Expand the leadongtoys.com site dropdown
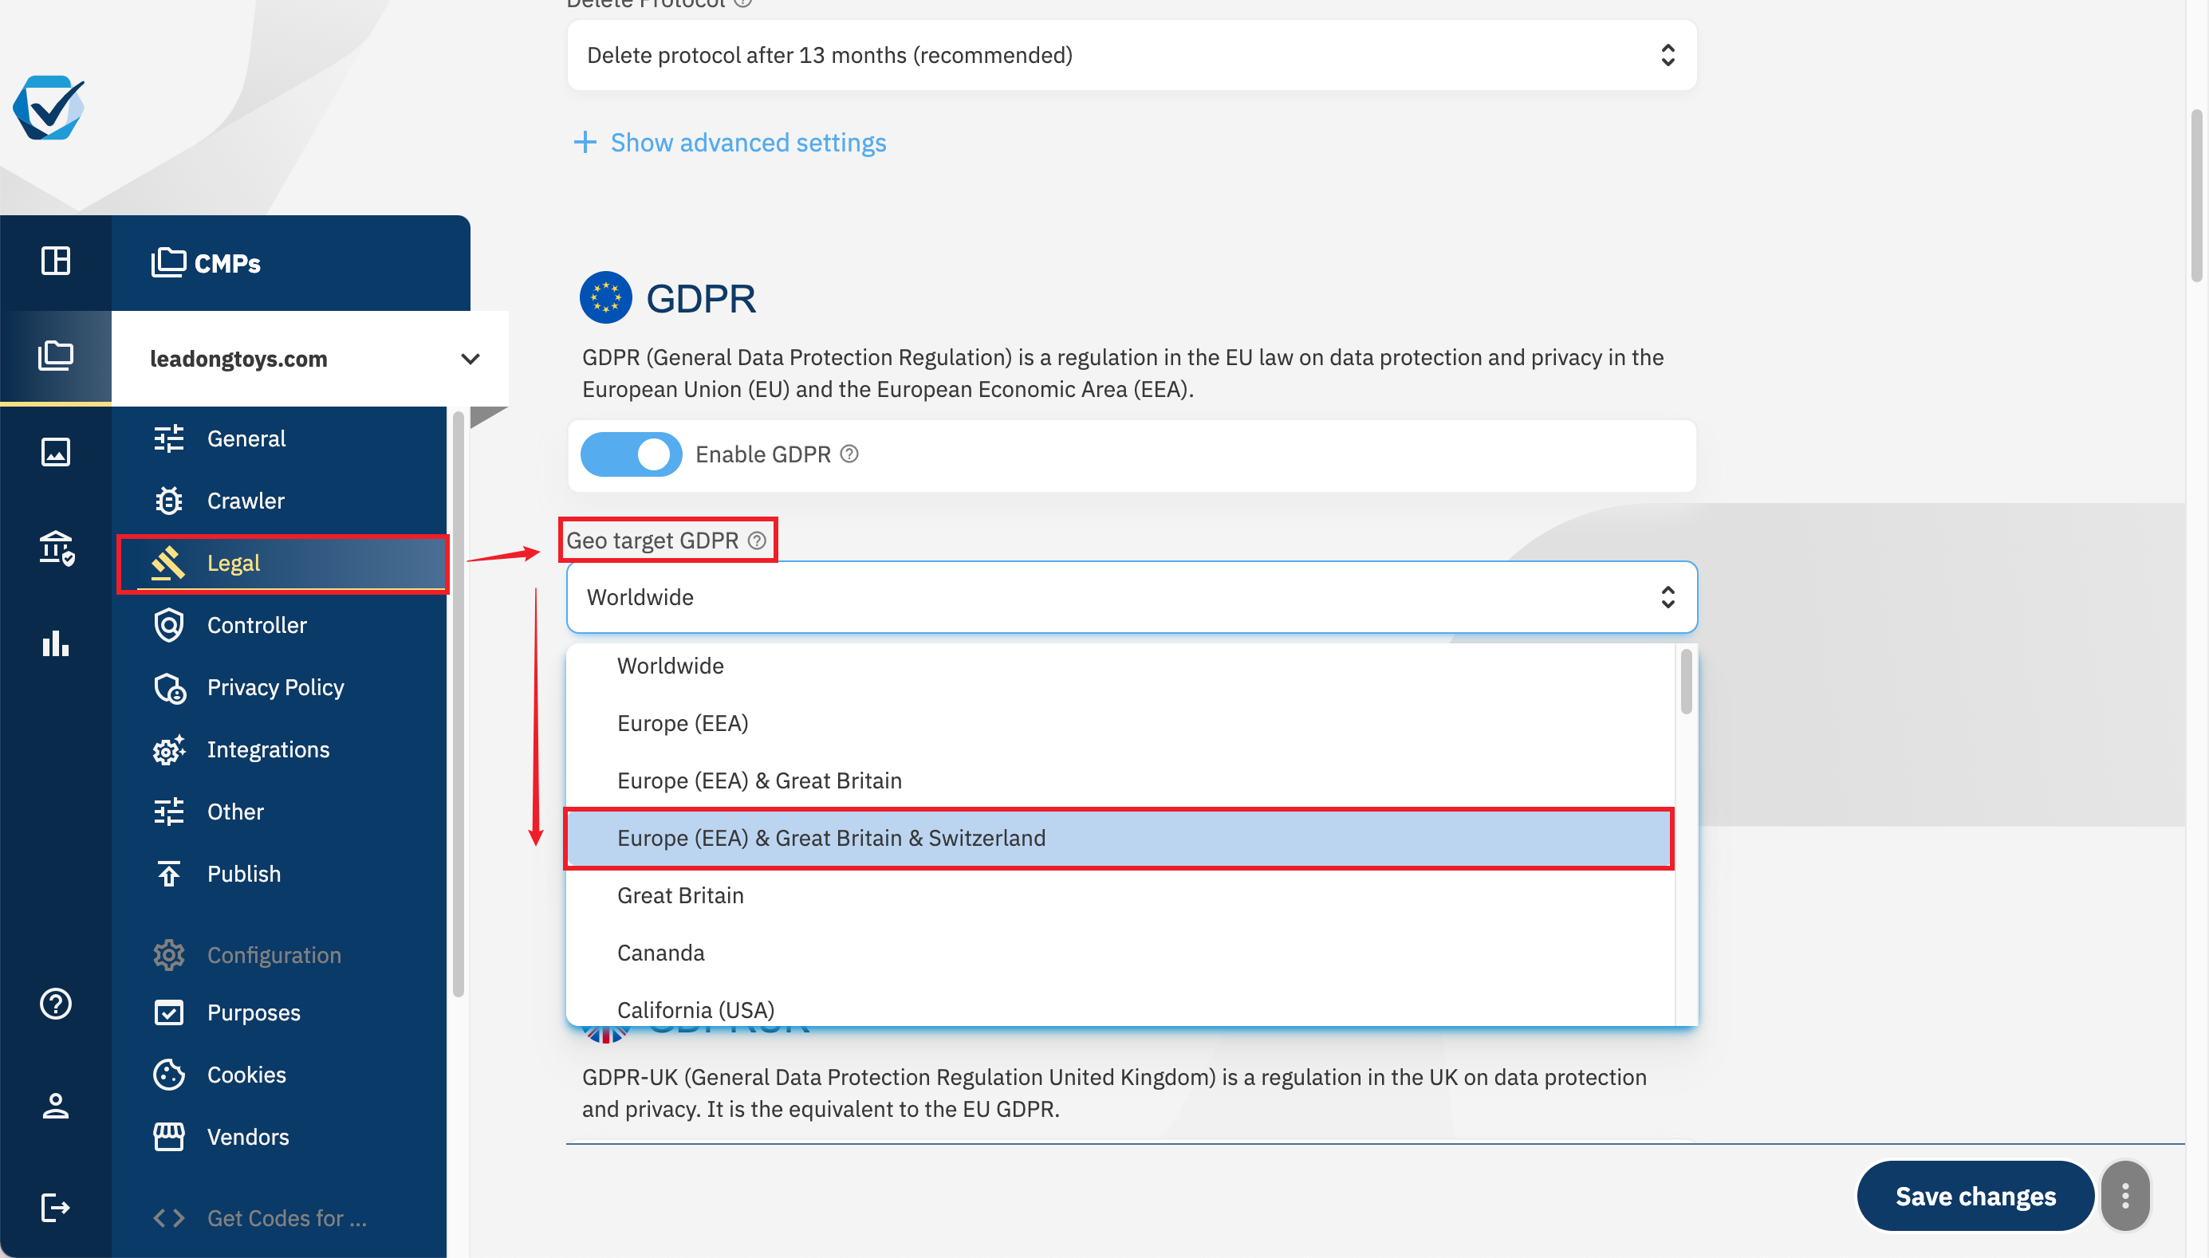Image resolution: width=2209 pixels, height=1258 pixels. tap(471, 359)
